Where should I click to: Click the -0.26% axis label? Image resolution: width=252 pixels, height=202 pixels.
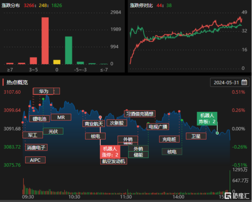pyautogui.click(x=239, y=147)
